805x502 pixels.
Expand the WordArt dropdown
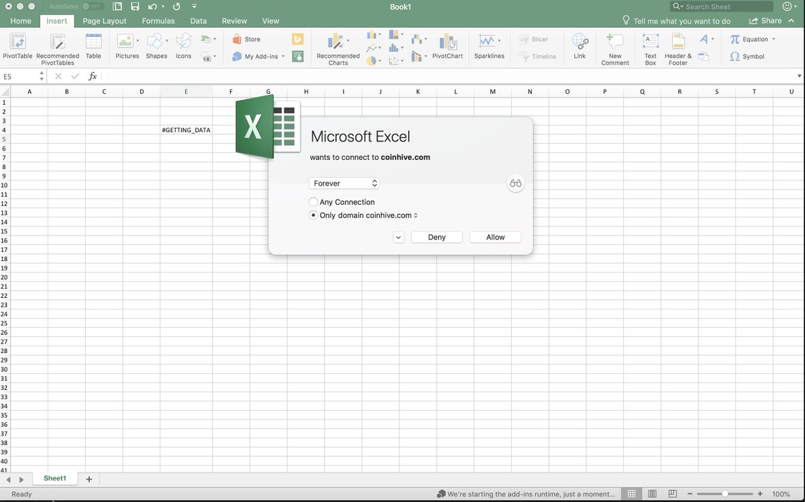712,39
